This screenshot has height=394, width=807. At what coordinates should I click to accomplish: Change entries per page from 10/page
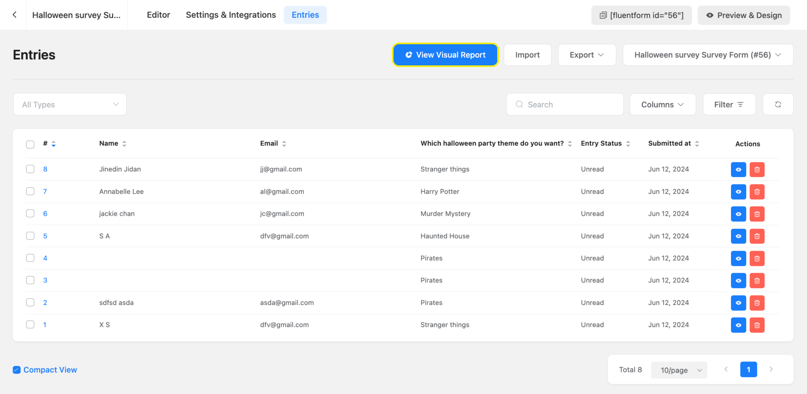tap(679, 370)
